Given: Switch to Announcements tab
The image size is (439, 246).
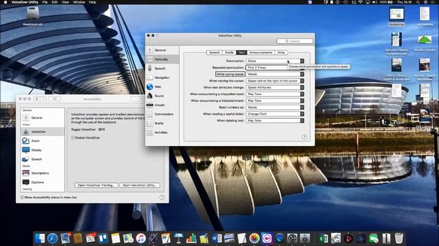Looking at the screenshot, I should tap(261, 53).
